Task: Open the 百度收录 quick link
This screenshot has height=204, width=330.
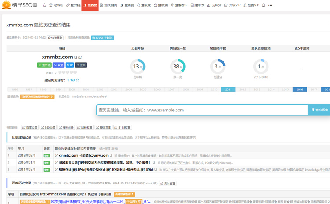Action: [30, 127]
